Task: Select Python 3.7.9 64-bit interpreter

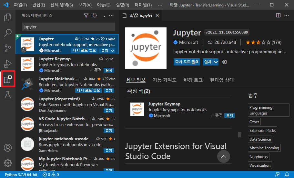Action: 21,175
